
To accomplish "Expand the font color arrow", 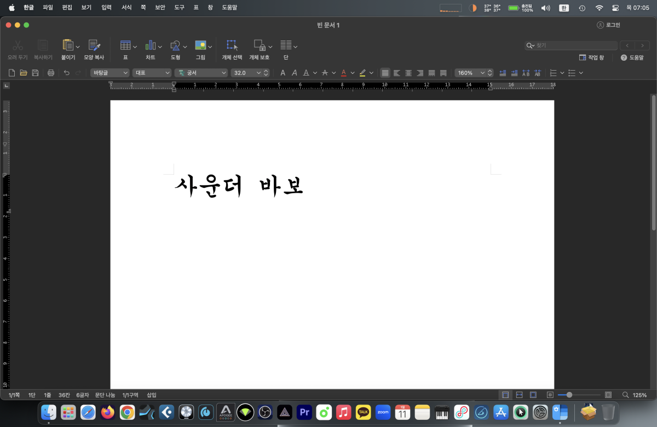I will pyautogui.click(x=353, y=73).
